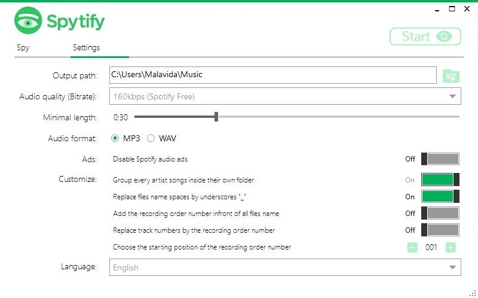This screenshot has height=298, width=478.
Task: Click the Start recording button
Action: 425,37
